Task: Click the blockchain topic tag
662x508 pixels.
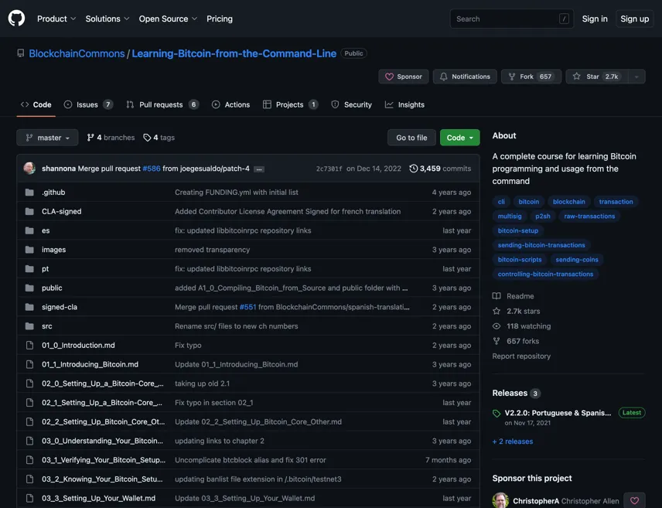Action: [569, 202]
